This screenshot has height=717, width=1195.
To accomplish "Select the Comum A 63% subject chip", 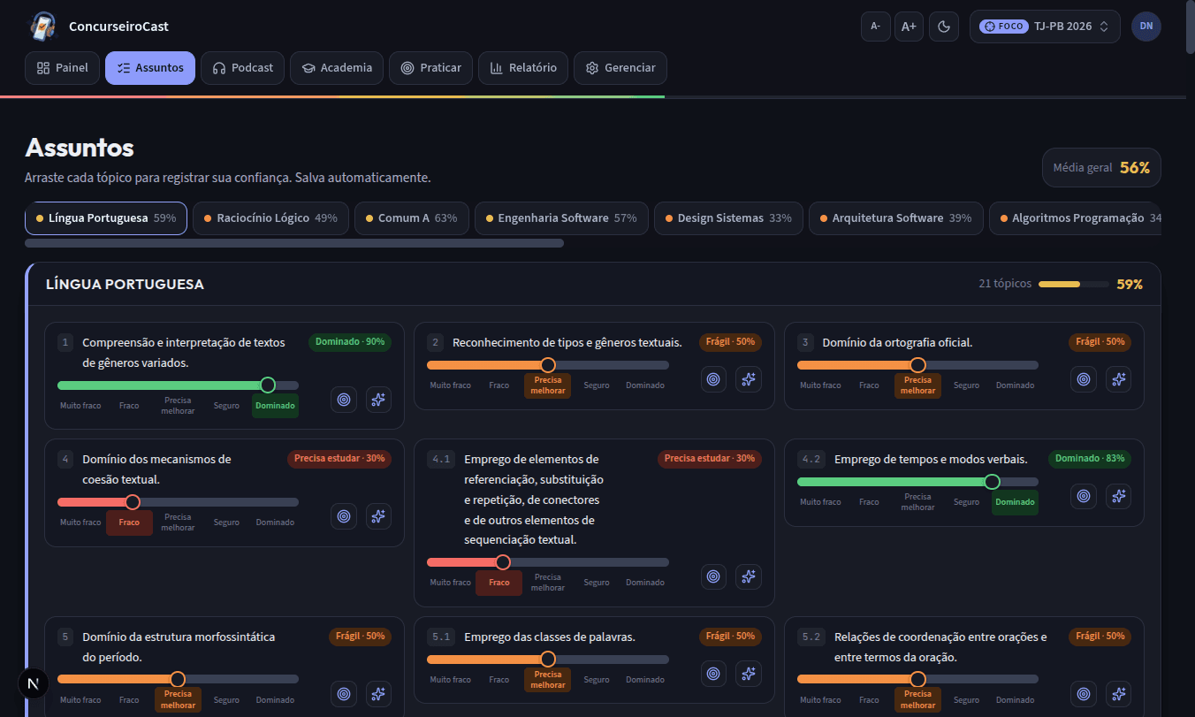I will (412, 218).
